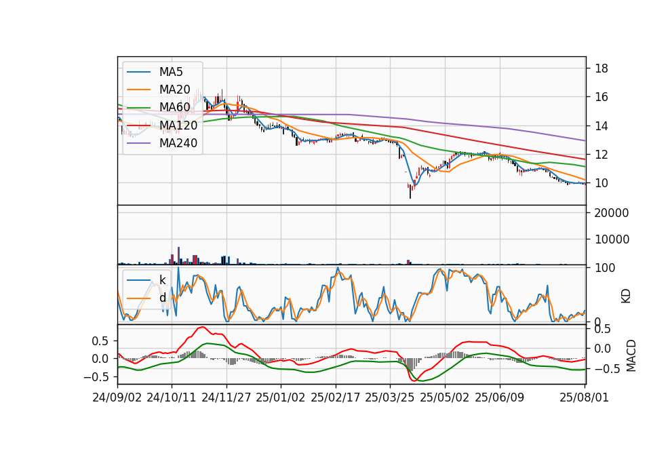Click the 24/11/27 date axis label

pos(226,397)
